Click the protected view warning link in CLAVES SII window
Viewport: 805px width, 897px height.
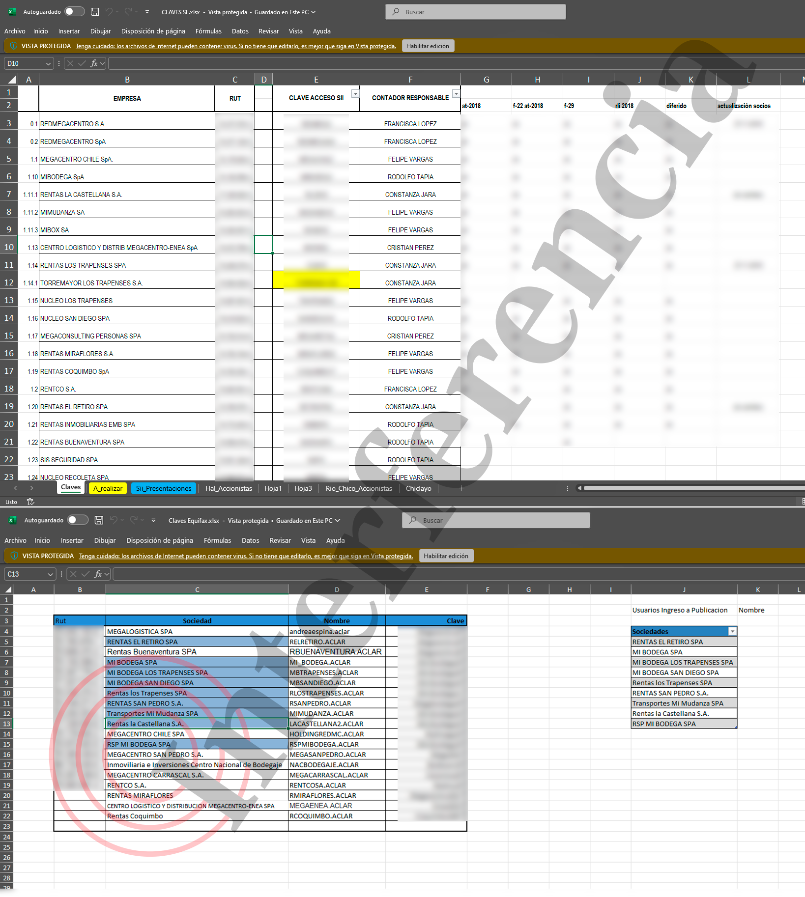click(236, 46)
